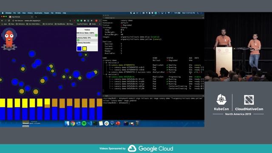This screenshot has width=272, height=153.
Task: Open the Apple menu
Action: coord(3,13)
